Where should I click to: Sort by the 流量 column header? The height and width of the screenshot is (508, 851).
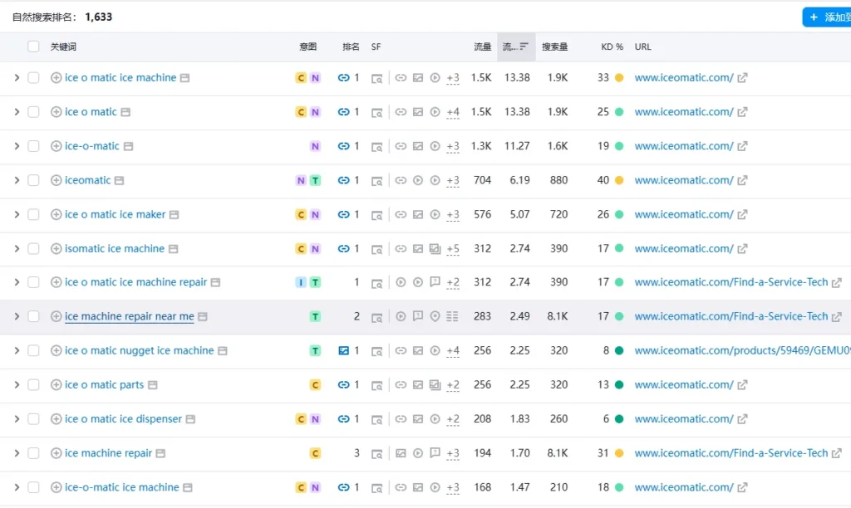tap(483, 46)
